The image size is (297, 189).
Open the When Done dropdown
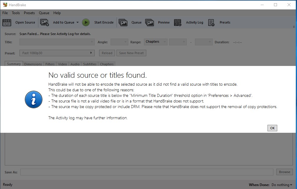click(282, 185)
